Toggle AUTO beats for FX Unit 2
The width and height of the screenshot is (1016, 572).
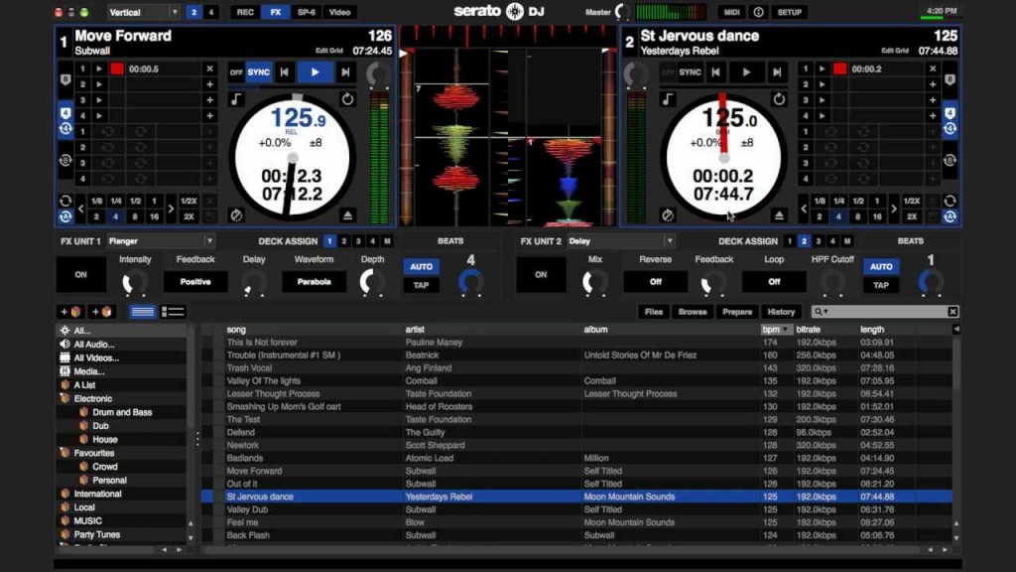point(880,267)
